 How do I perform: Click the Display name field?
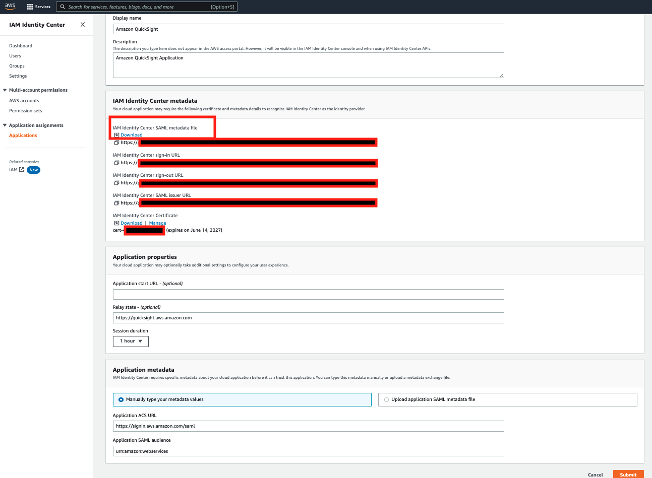[x=309, y=29]
